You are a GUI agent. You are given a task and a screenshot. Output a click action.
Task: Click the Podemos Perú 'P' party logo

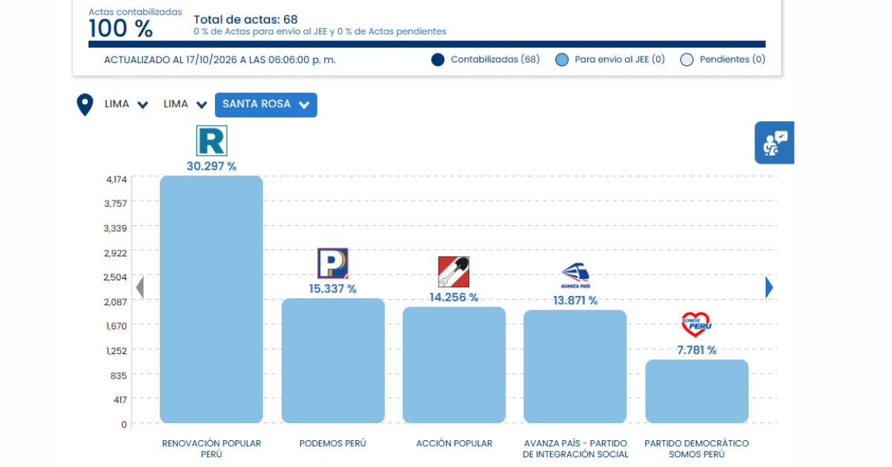(x=332, y=263)
